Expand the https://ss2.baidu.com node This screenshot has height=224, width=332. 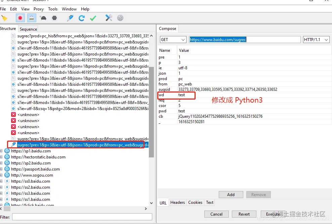1,187
